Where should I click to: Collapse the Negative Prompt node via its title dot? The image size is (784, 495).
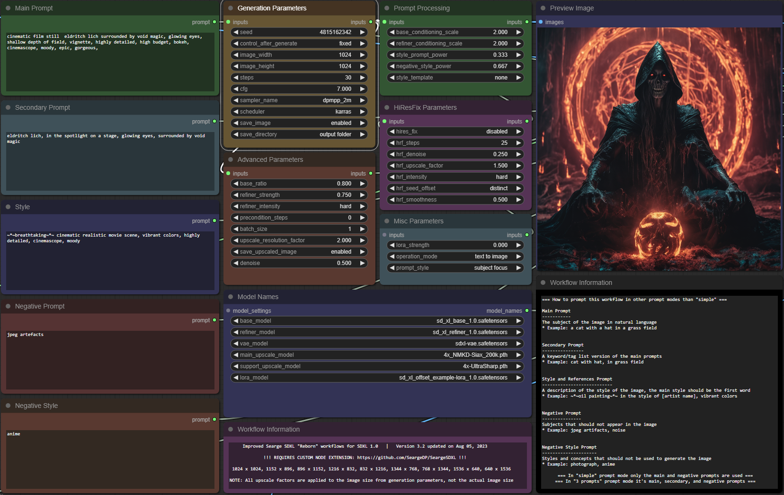(8, 306)
